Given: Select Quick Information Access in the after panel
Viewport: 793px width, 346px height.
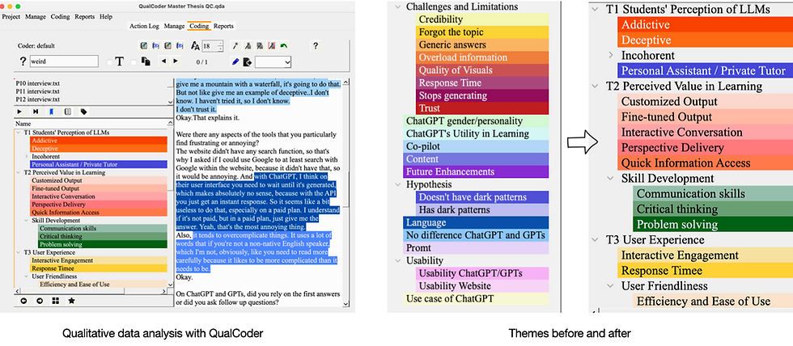Looking at the screenshot, I should (705, 163).
